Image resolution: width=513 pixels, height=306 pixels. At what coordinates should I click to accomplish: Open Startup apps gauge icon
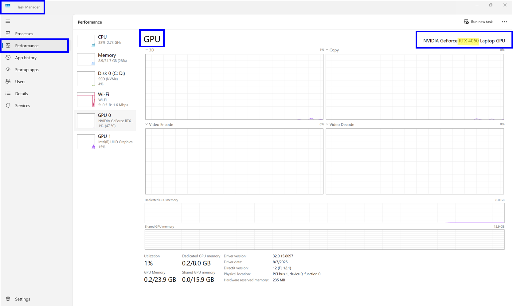point(8,69)
